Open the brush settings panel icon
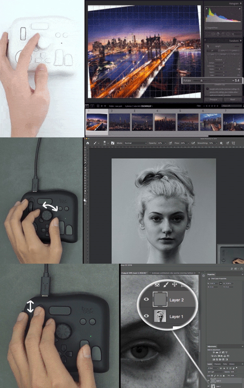 pos(113,143)
